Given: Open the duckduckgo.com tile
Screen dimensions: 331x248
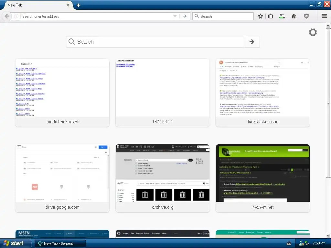Looking at the screenshot, I should pos(263,93).
